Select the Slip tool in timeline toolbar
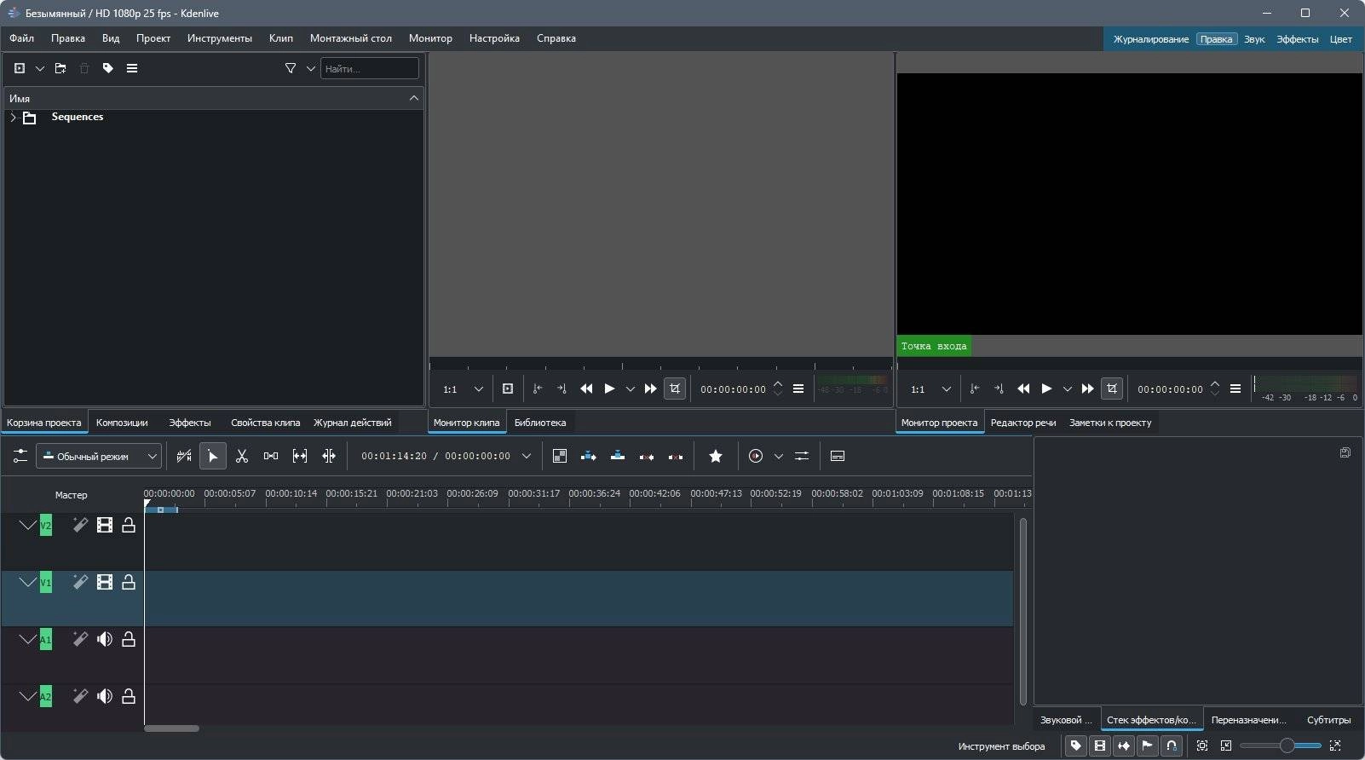 coord(300,457)
